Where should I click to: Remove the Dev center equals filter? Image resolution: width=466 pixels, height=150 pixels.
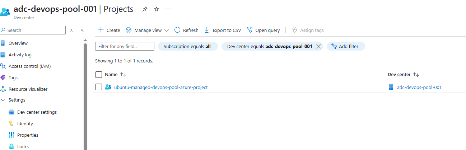[x=318, y=46]
